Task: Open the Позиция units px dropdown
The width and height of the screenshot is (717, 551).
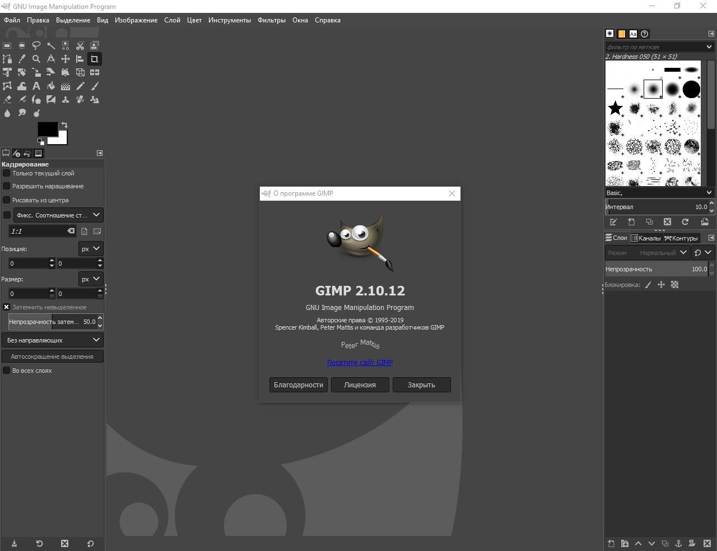Action: 90,249
